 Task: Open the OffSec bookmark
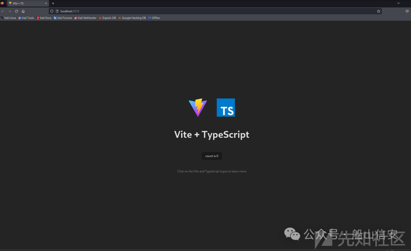[154, 18]
